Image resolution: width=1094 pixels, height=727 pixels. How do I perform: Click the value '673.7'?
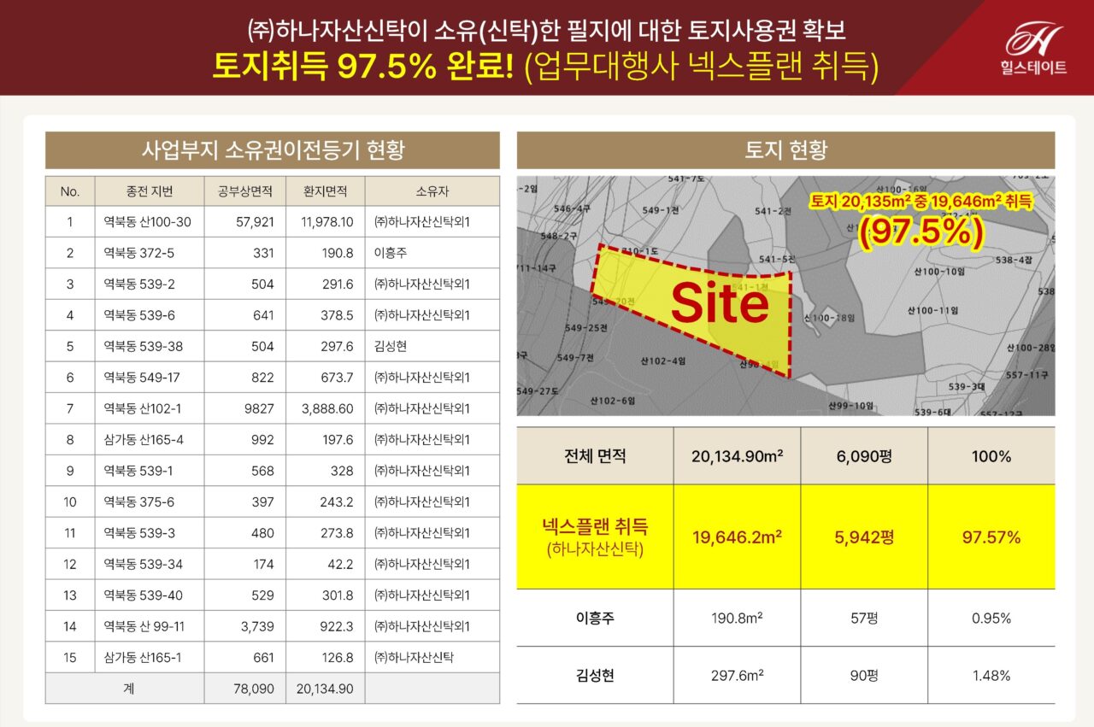[x=338, y=377]
